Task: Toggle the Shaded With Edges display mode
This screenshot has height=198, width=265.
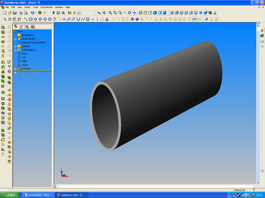Action: (x=155, y=13)
